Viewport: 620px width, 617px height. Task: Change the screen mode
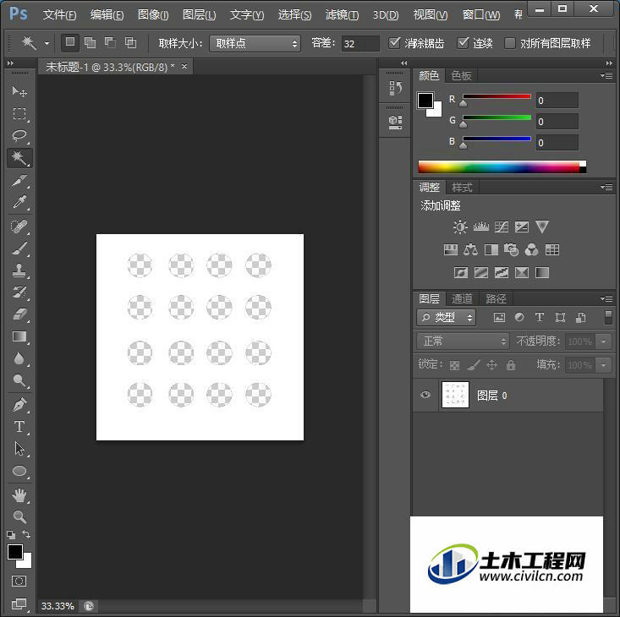tap(19, 603)
